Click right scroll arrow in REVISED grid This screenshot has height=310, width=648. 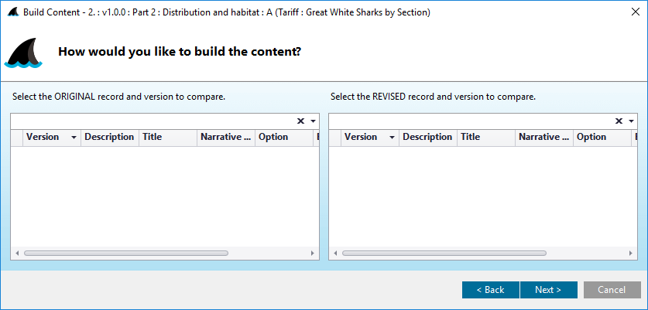tap(631, 253)
